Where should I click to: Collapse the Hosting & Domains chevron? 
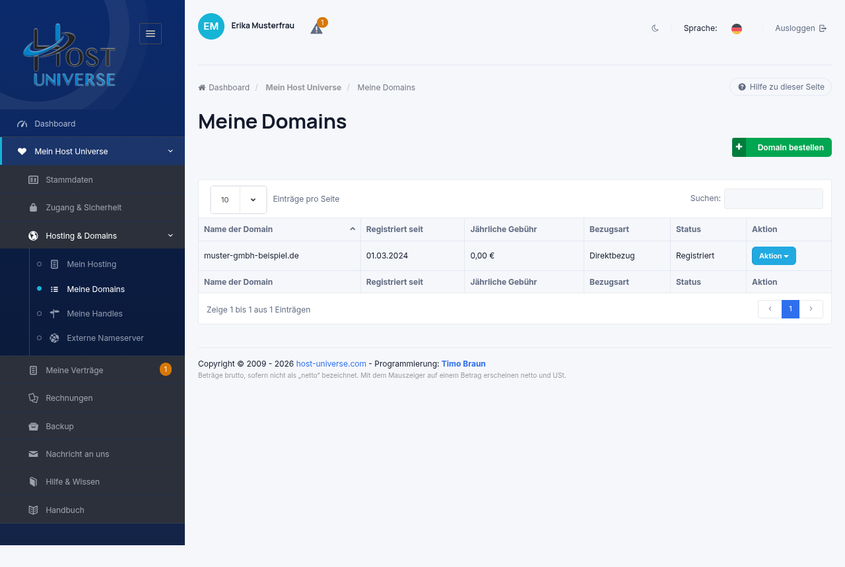point(170,235)
